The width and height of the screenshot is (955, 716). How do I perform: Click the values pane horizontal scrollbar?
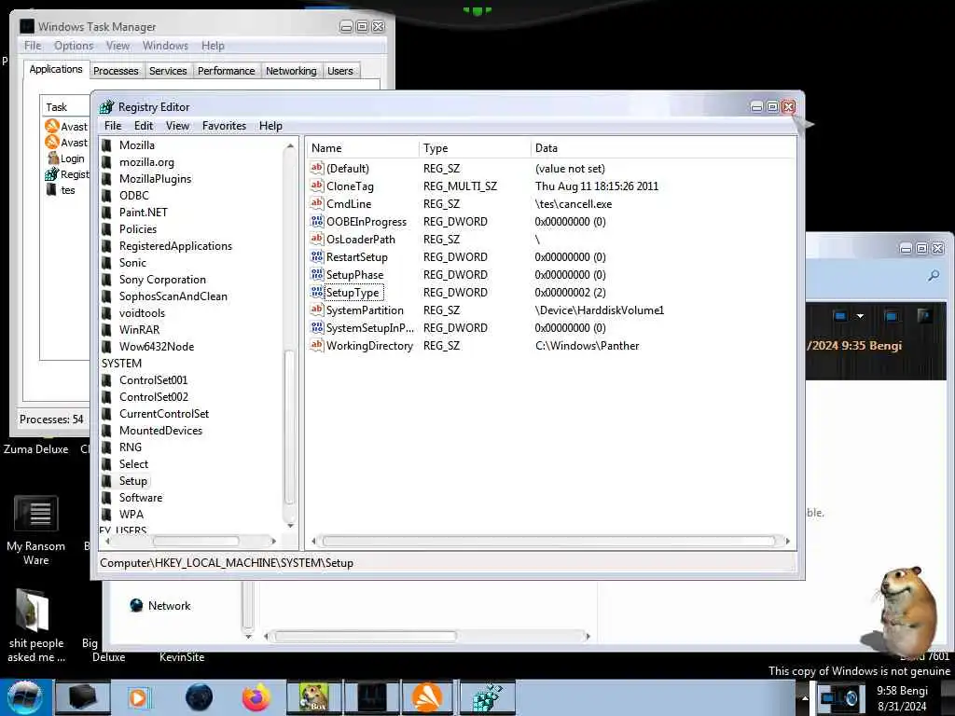tap(550, 541)
